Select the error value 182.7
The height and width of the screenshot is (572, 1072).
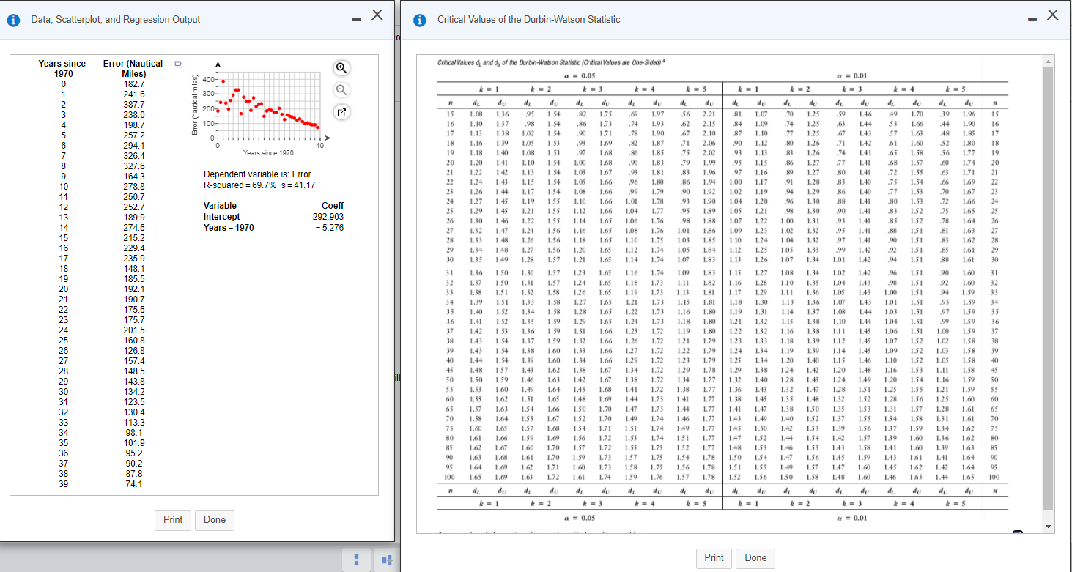(134, 84)
